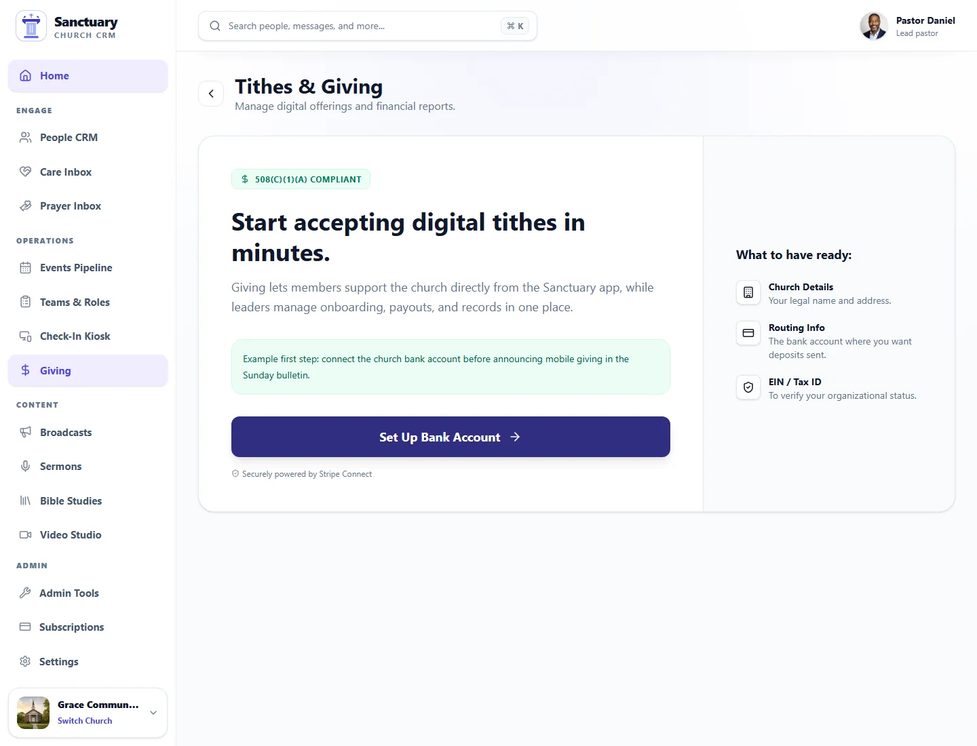Click the EIN / Tax ID label

click(795, 382)
